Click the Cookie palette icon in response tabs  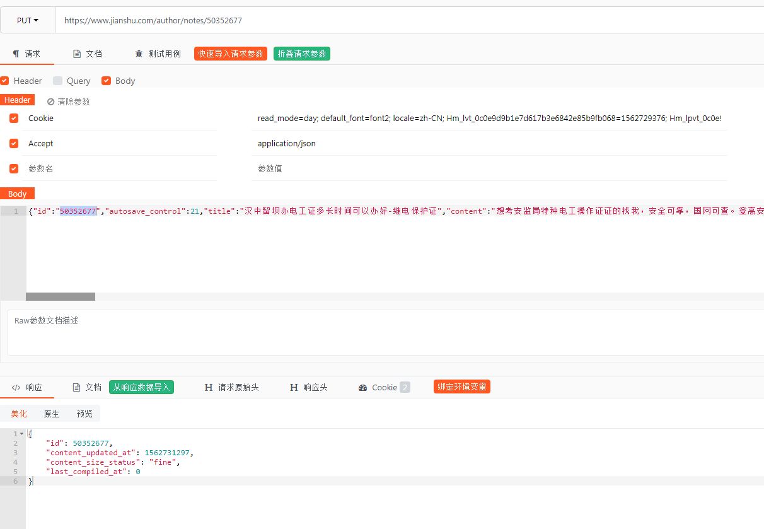tap(362, 388)
